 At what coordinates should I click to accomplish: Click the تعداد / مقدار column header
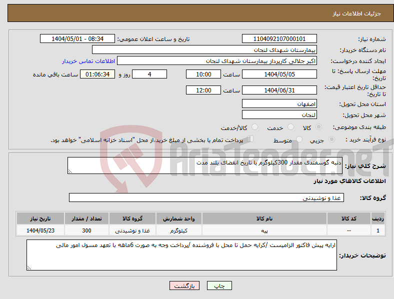pos(86,218)
